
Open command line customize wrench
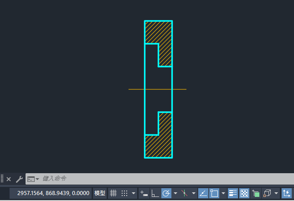[19, 179]
